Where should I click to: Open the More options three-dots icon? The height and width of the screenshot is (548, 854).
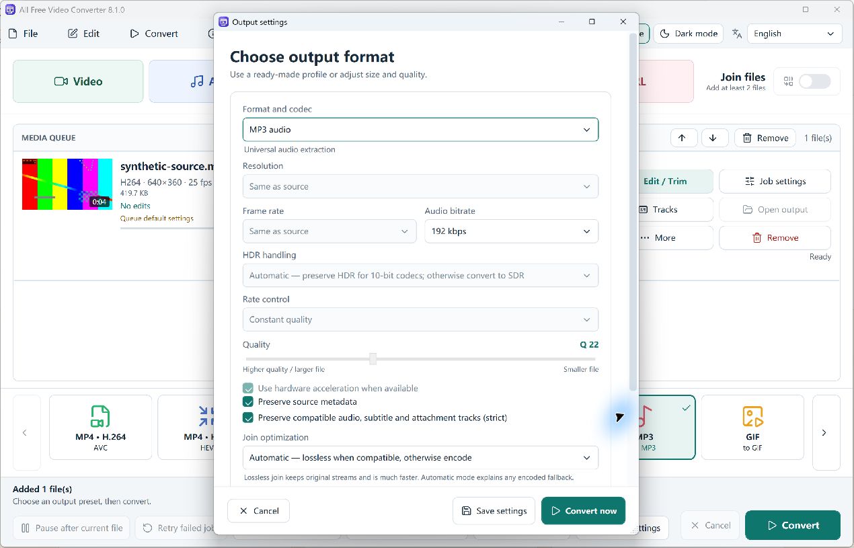(644, 238)
